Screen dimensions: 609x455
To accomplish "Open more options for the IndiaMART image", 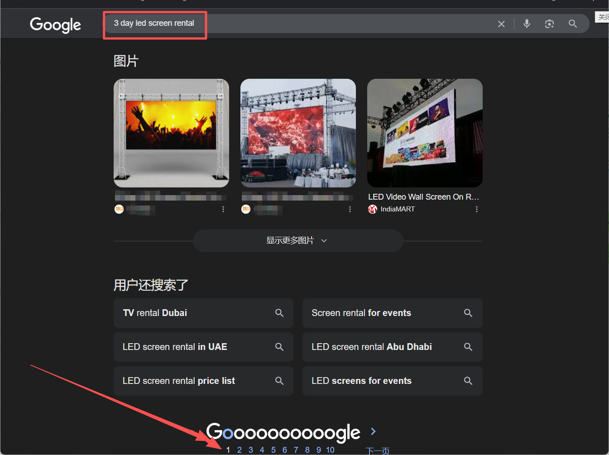I will (477, 209).
